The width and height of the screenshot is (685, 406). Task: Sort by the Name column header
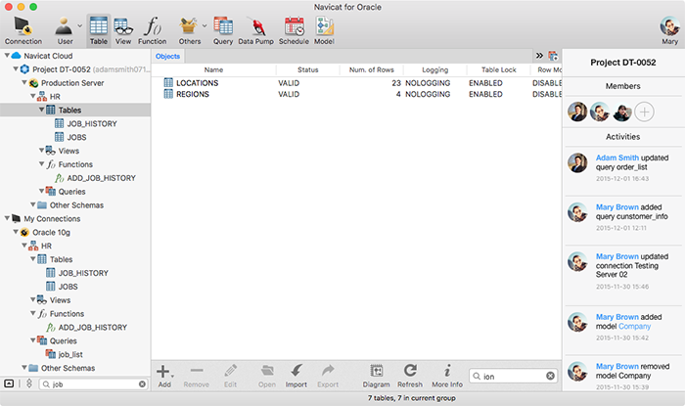pos(213,69)
